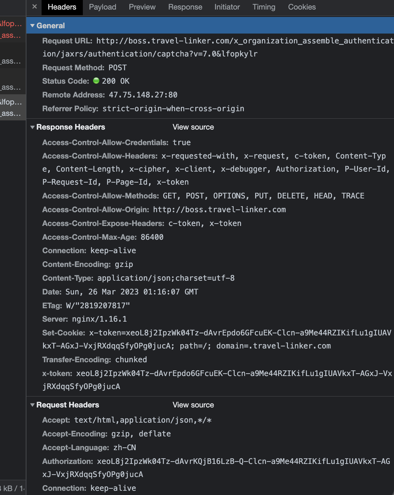Open the Cookies tab
Screen dimensions: 394x495
(x=302, y=7)
